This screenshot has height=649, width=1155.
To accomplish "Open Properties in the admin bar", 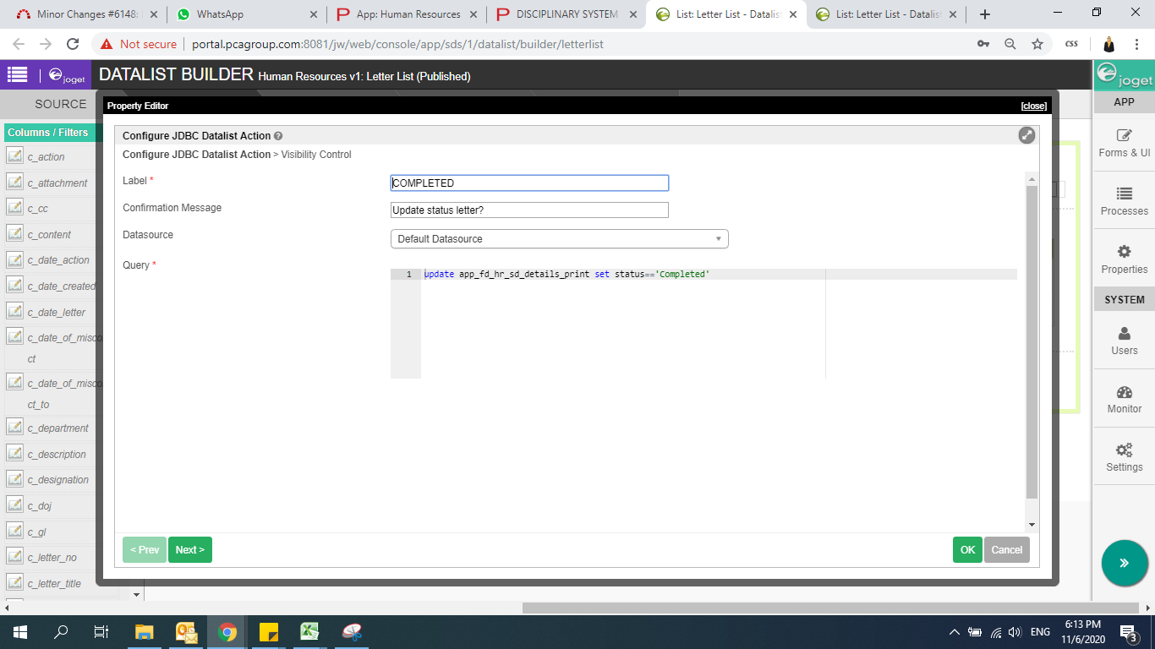I will click(x=1124, y=260).
